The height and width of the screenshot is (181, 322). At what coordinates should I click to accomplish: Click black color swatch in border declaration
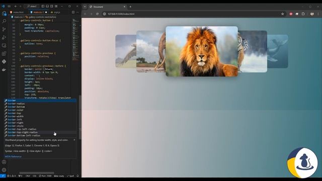(44, 69)
